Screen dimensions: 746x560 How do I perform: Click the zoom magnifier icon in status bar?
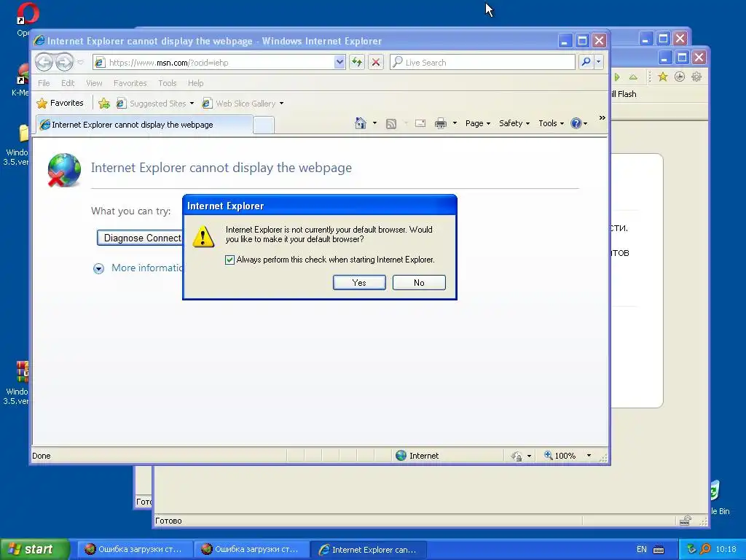point(548,455)
